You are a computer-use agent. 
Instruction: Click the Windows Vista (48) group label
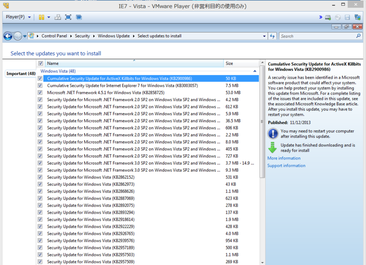point(58,71)
